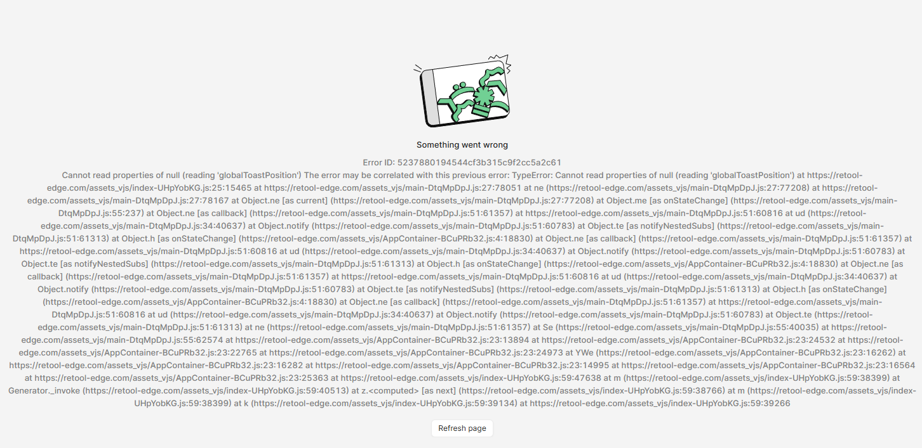This screenshot has width=922, height=448.
Task: Select the Error ID line
Action: (462, 163)
